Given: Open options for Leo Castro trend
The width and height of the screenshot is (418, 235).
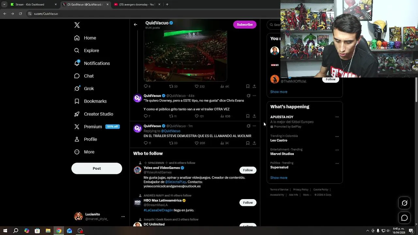Looking at the screenshot, I should [337, 136].
